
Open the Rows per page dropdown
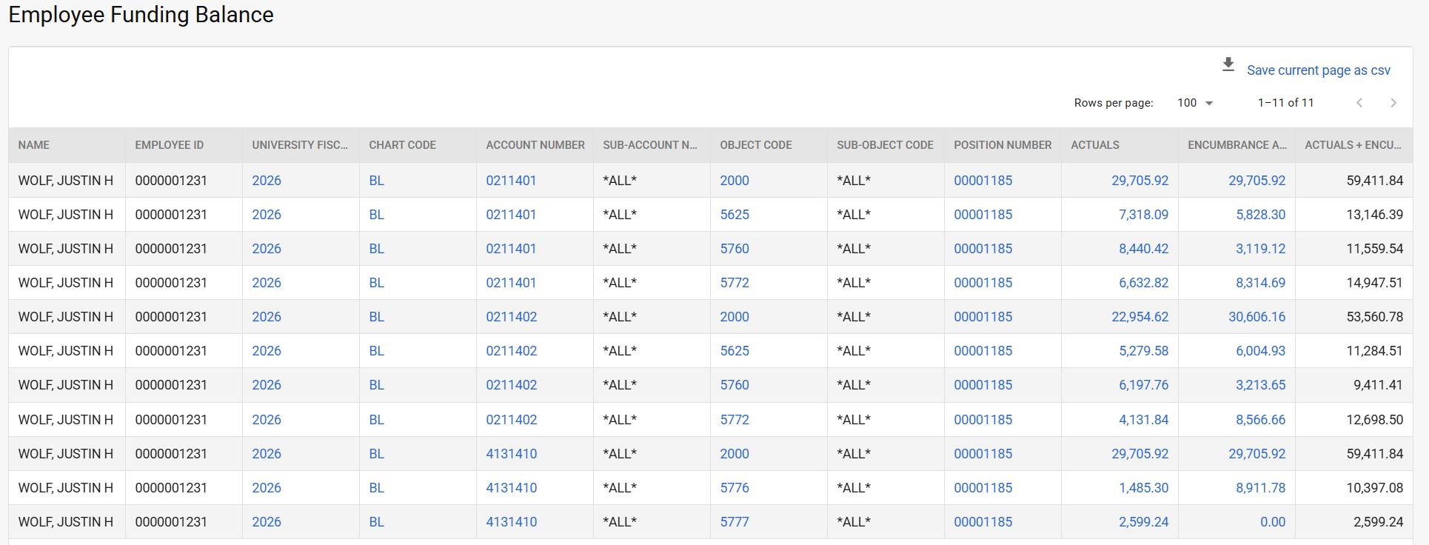(x=1195, y=103)
